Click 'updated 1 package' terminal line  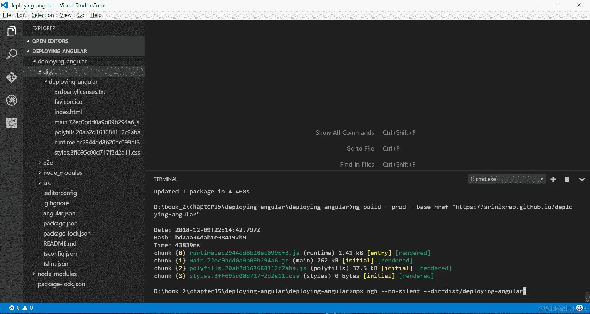202,191
